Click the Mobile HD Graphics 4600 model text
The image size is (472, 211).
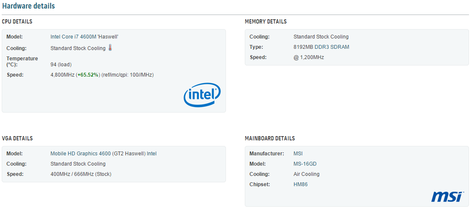point(103,154)
